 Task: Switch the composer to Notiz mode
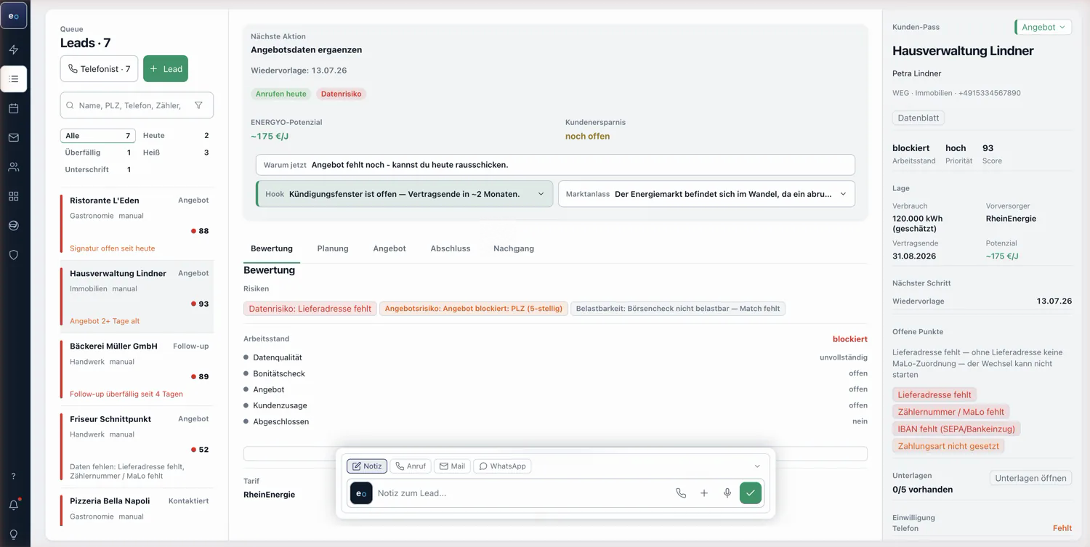[x=367, y=466]
